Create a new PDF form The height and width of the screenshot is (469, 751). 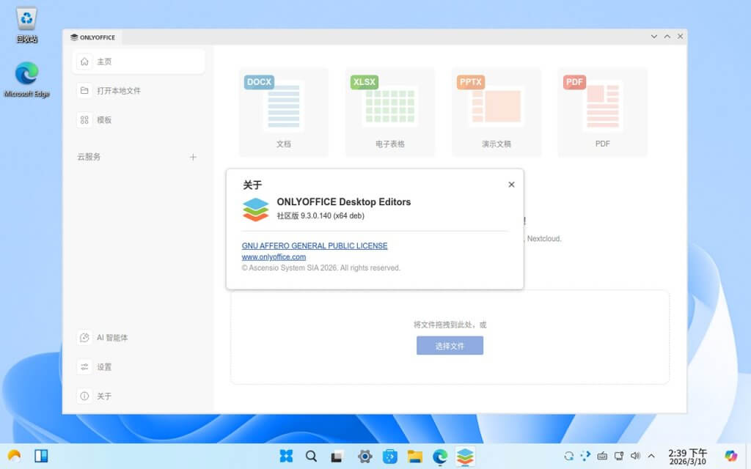[603, 112]
